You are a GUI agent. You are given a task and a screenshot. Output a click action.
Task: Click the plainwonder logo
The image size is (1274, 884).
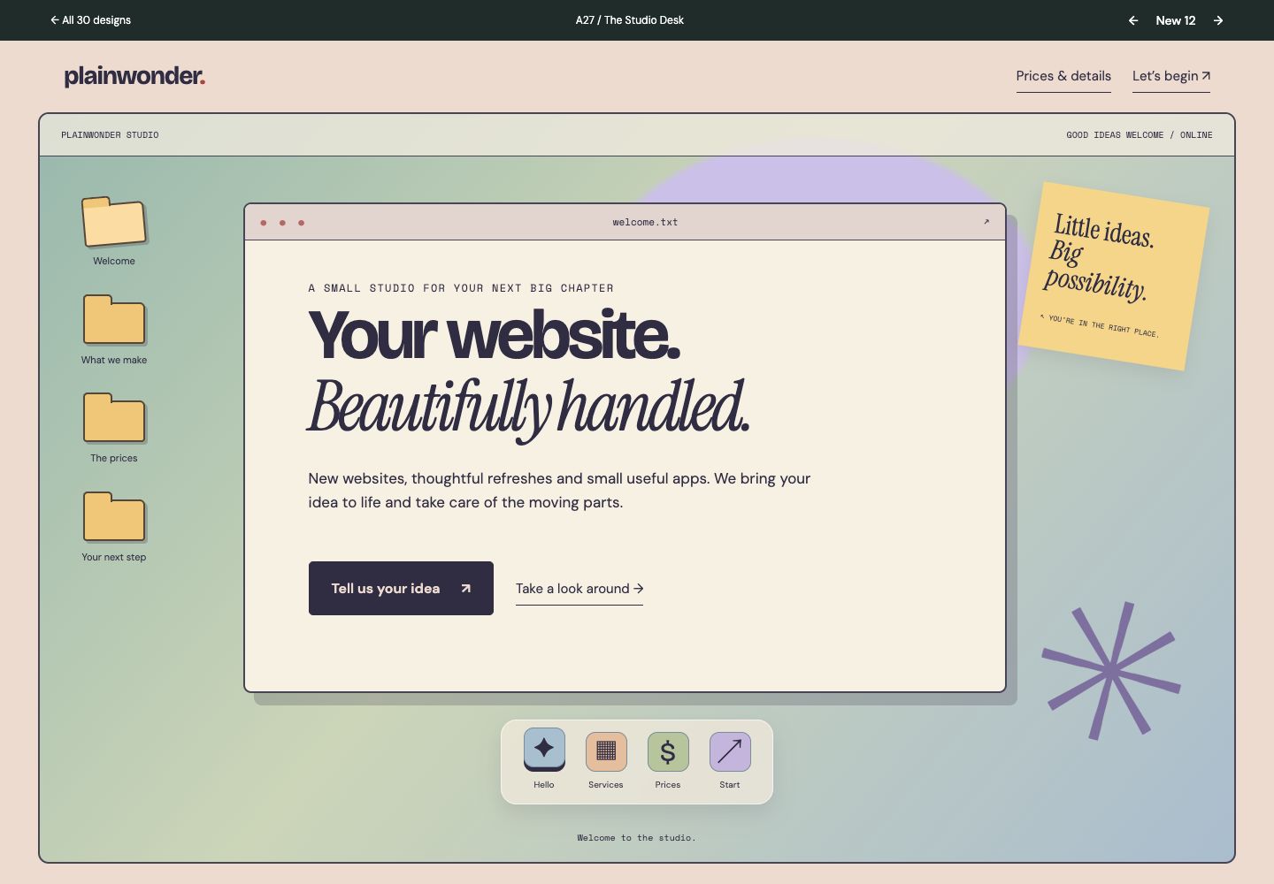click(134, 76)
